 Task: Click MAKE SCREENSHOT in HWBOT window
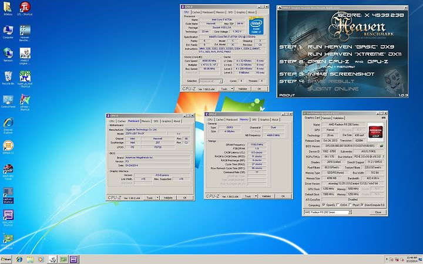(x=341, y=74)
